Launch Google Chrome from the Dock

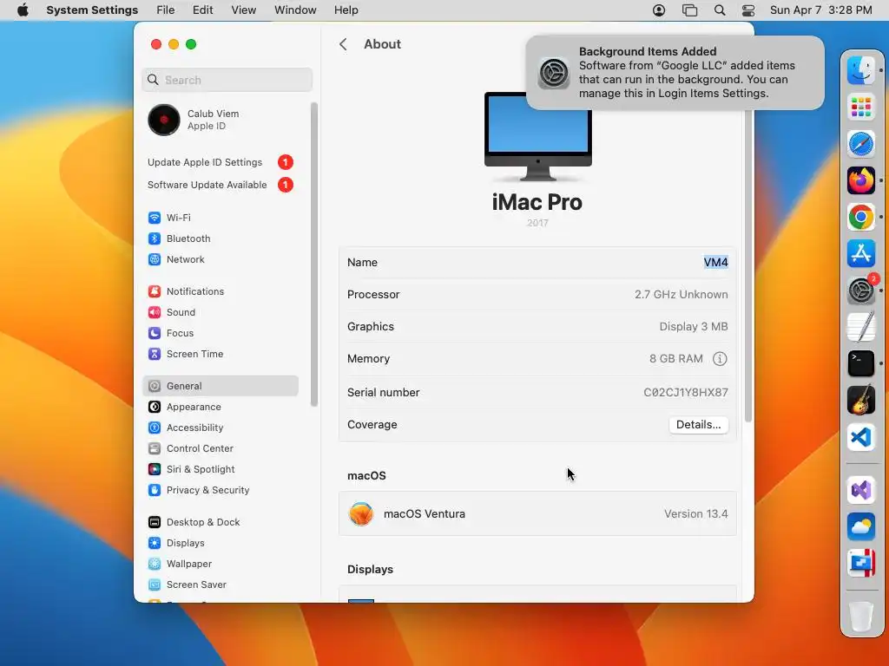[860, 217]
